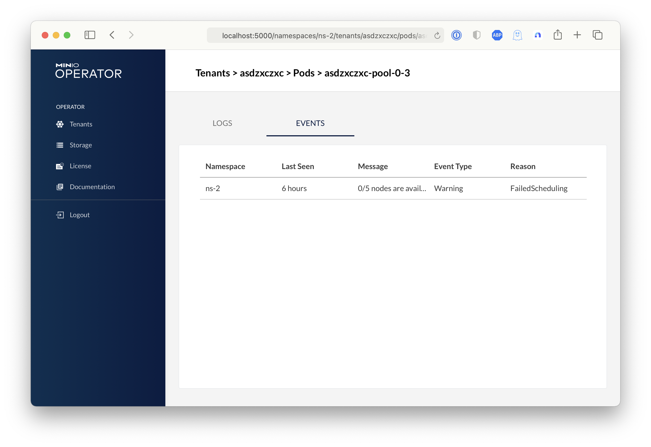Click the Message column header
The image size is (651, 447).
pos(372,167)
